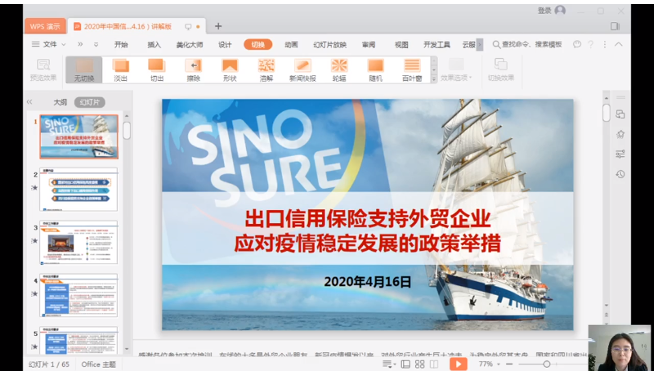Open the notes layout dropdown in status bar
This screenshot has width=658, height=371.
click(x=389, y=364)
